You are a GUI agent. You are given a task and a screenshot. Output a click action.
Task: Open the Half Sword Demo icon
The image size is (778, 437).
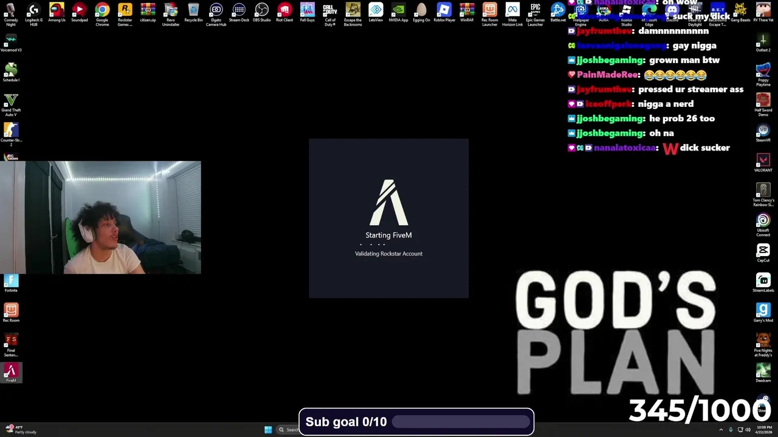pos(763,104)
